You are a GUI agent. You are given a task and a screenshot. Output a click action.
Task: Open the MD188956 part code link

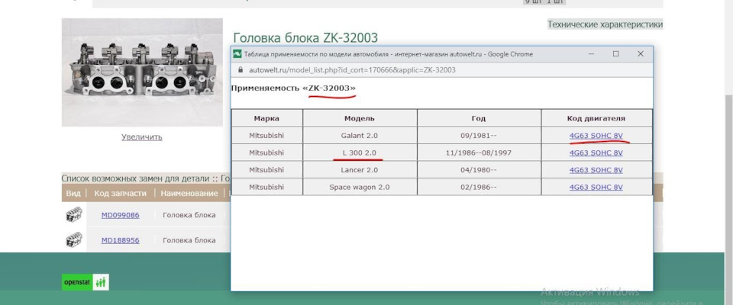[x=120, y=240]
